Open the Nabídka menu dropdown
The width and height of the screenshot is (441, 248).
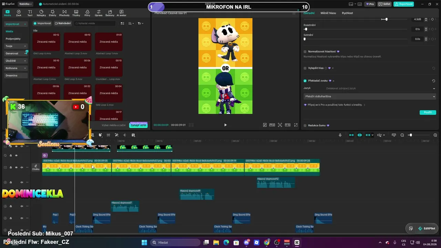25,4
